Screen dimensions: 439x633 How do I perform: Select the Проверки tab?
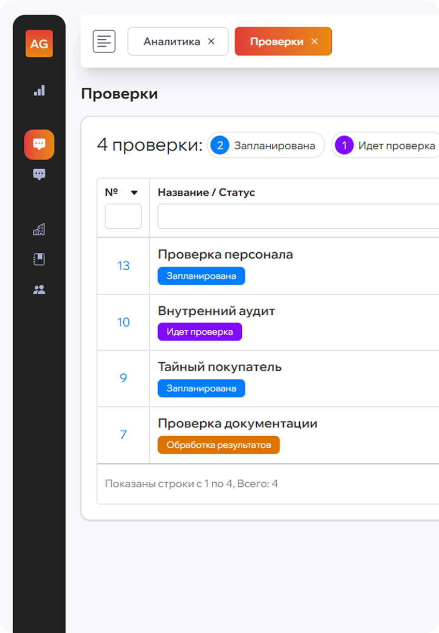(x=277, y=42)
